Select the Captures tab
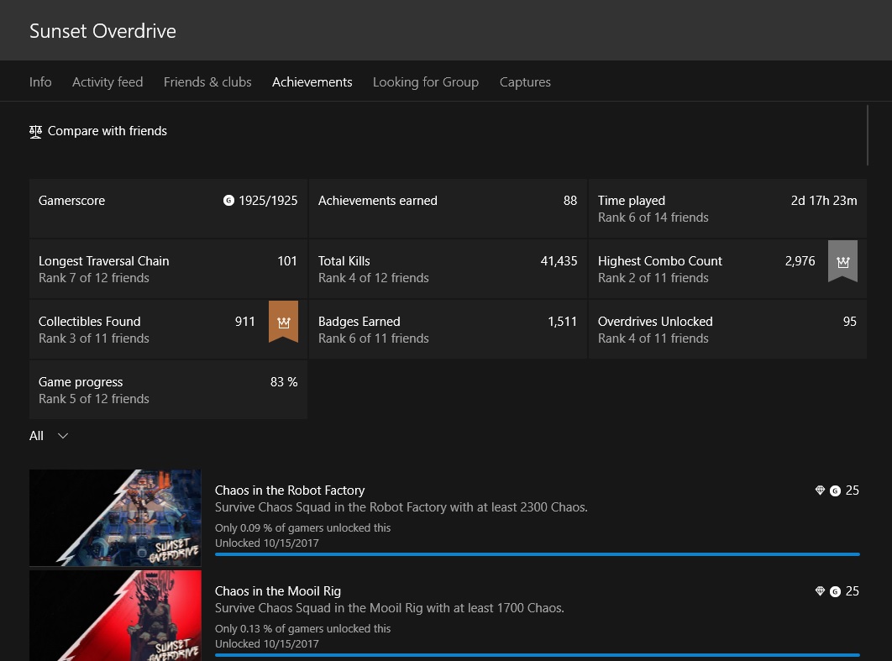Image resolution: width=892 pixels, height=661 pixels. coord(525,82)
